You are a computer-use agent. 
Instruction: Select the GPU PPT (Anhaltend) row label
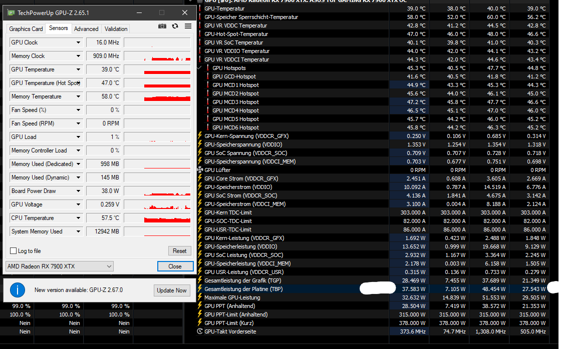click(230, 306)
